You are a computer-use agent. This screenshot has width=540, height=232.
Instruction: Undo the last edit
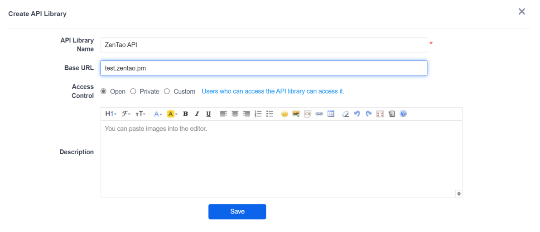(x=357, y=114)
